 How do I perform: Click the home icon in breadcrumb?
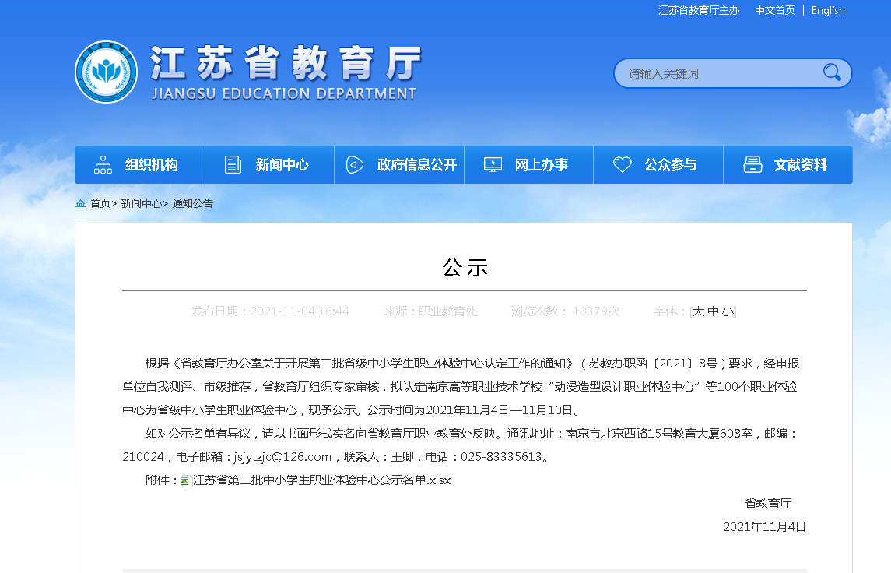[x=81, y=203]
